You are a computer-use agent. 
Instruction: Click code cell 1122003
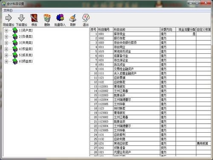[105, 95]
